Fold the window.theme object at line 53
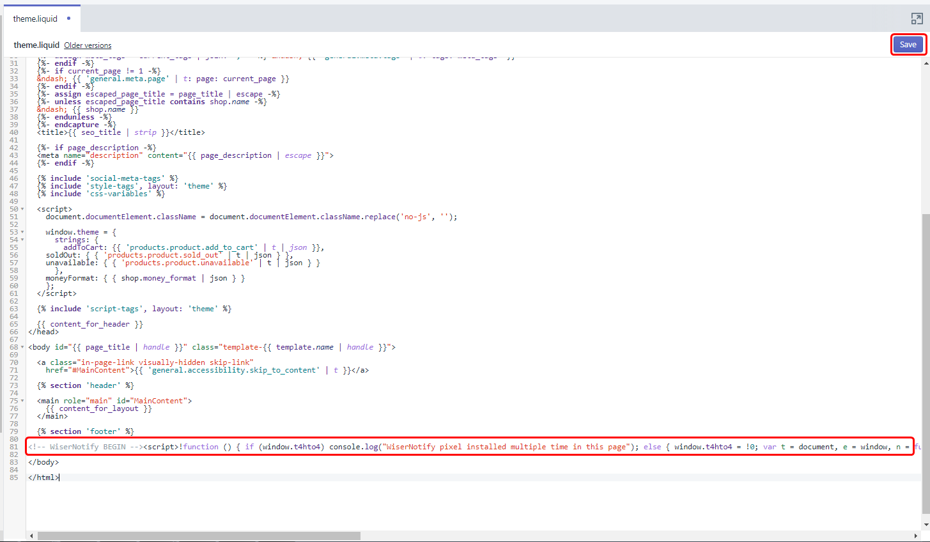930x542 pixels. pos(22,232)
